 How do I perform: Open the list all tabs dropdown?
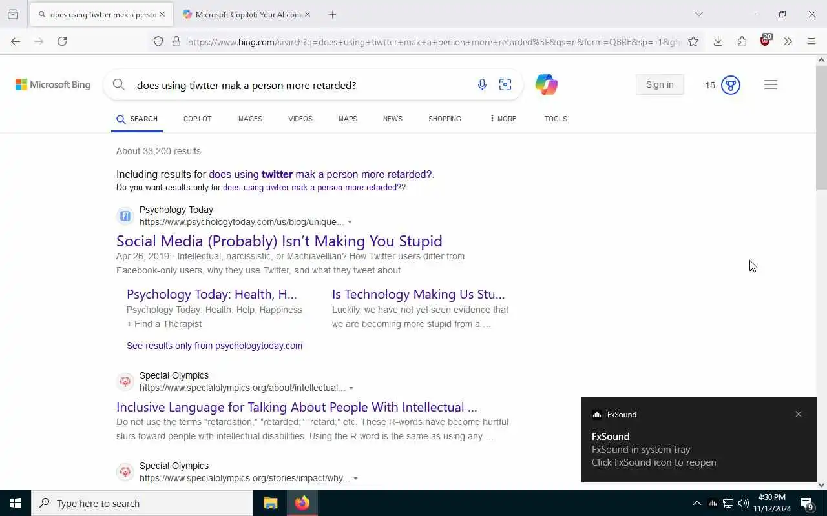coord(698,14)
